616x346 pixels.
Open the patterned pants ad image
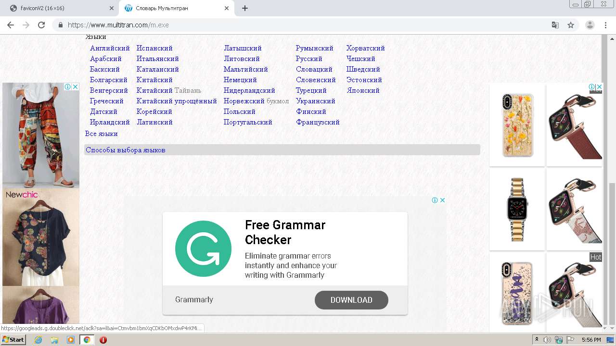41,135
